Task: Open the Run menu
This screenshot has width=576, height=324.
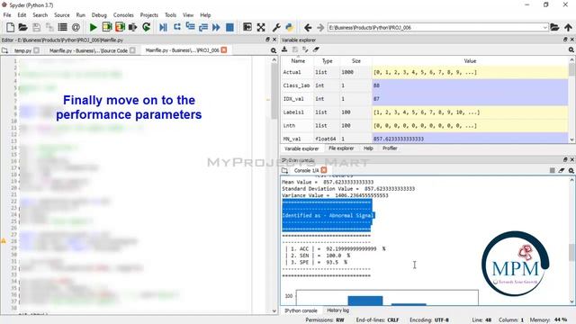Action: tap(80, 15)
